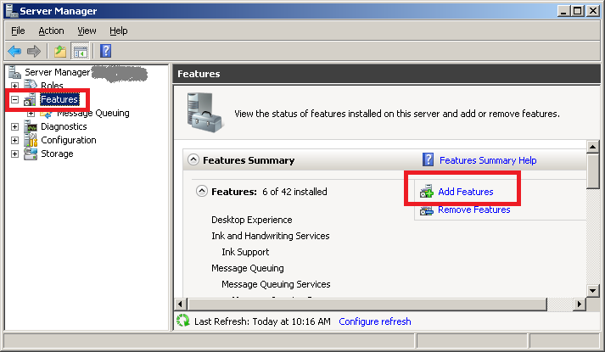The image size is (605, 352).
Task: Click the 6 of 42 installed text
Action: [x=294, y=192]
